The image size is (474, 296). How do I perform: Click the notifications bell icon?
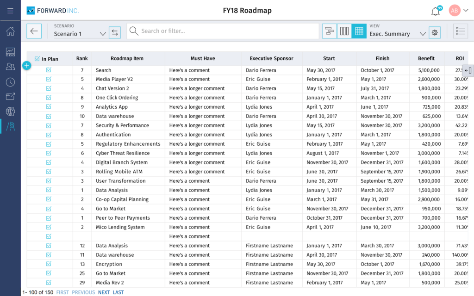435,11
